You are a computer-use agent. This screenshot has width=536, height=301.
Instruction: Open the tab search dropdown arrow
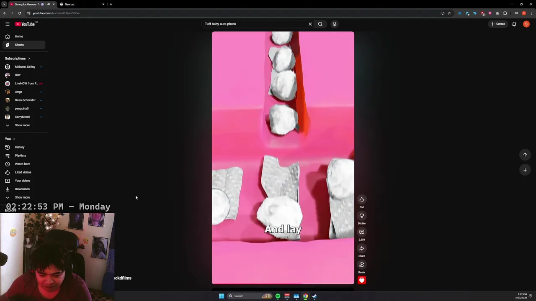pos(4,4)
